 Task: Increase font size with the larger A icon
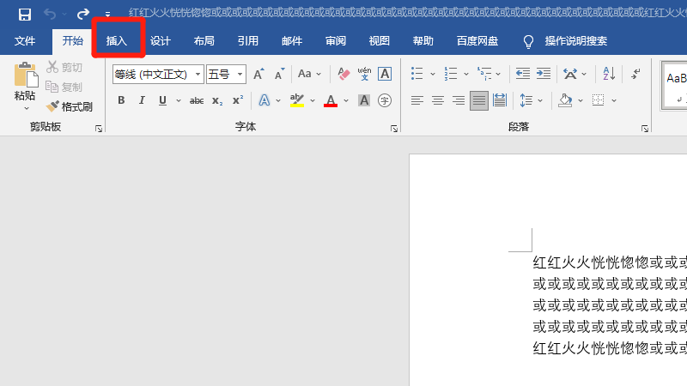(258, 74)
